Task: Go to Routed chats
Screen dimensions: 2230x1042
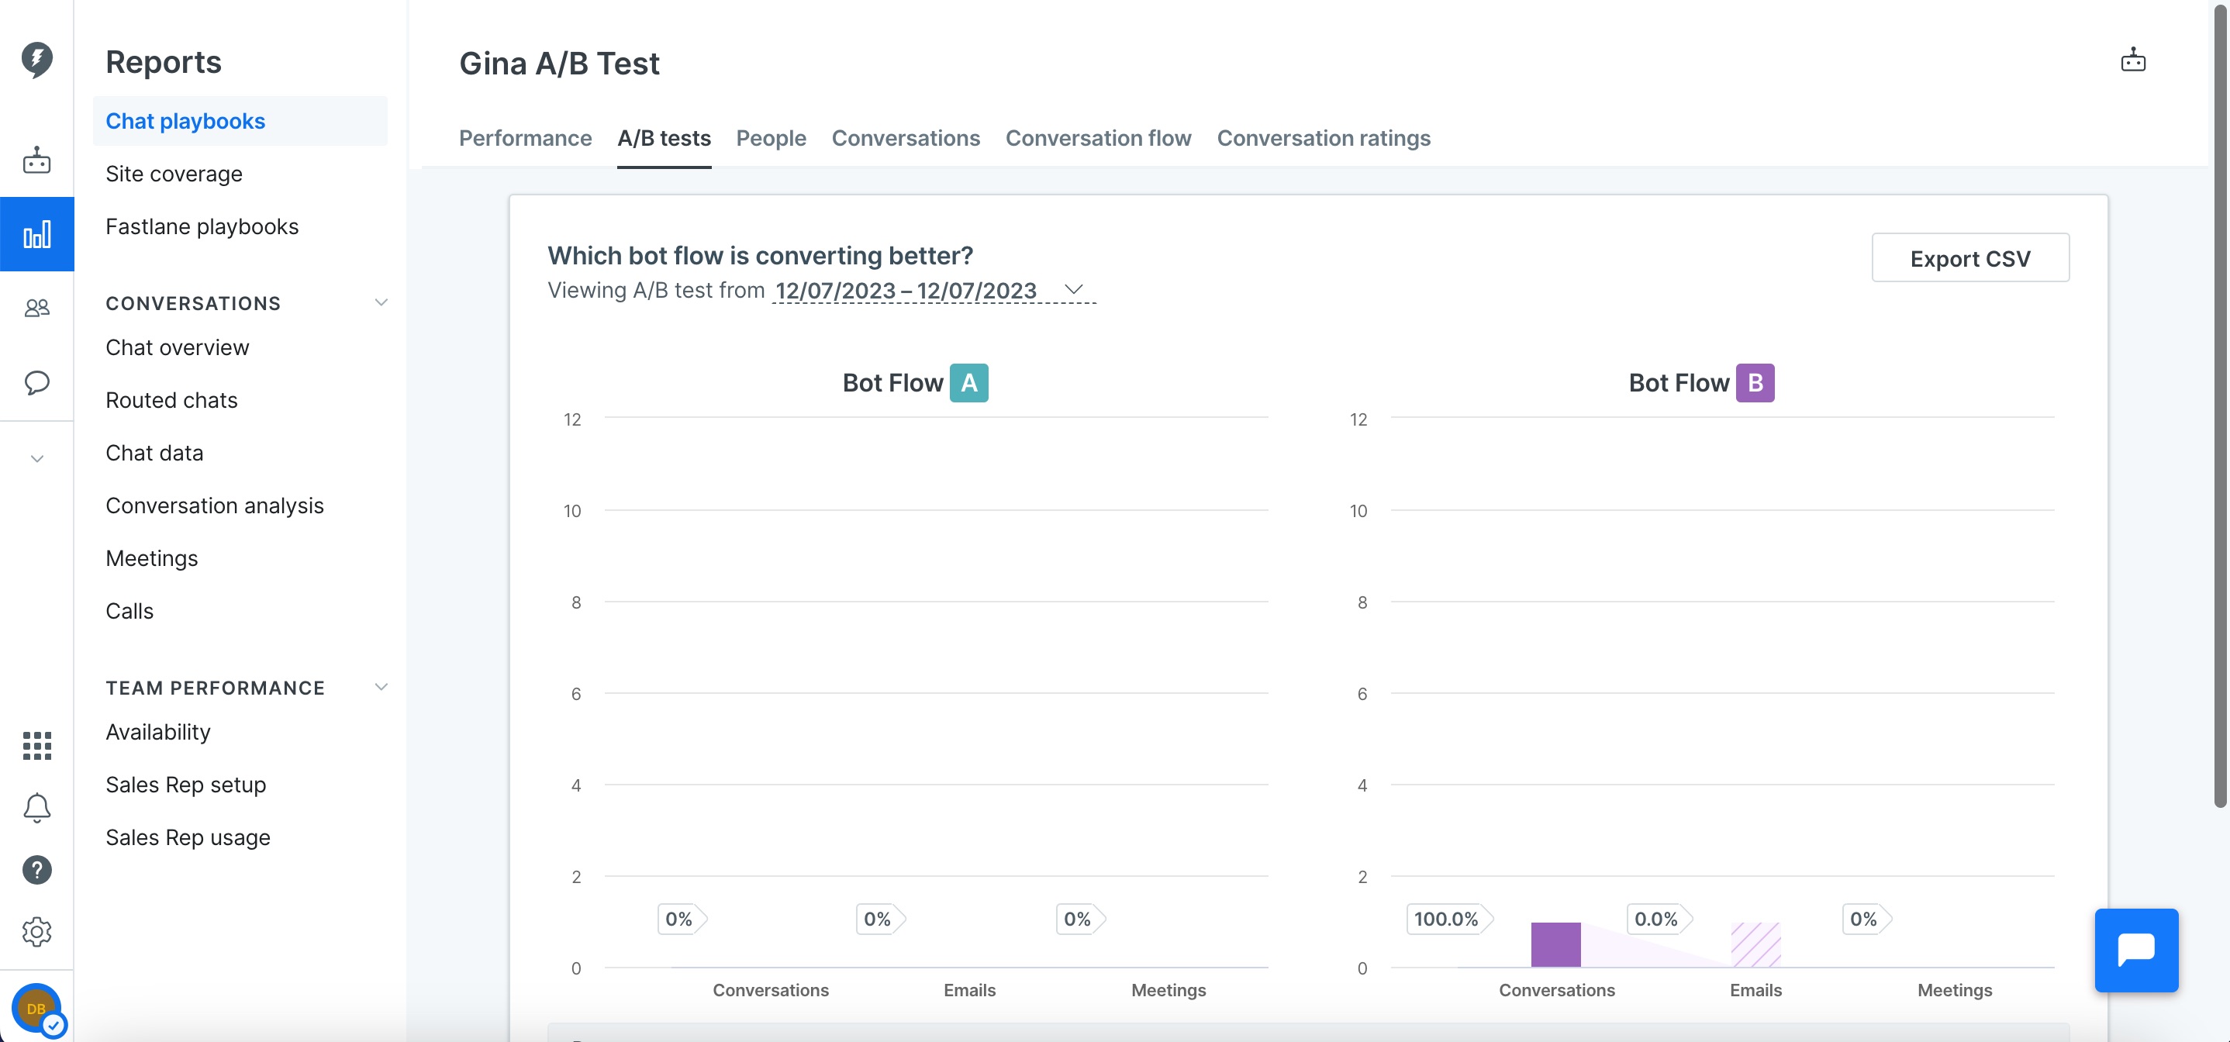Action: (x=171, y=401)
